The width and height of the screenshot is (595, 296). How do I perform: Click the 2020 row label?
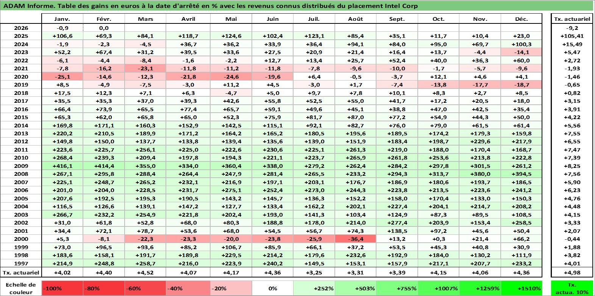[x=21, y=77]
